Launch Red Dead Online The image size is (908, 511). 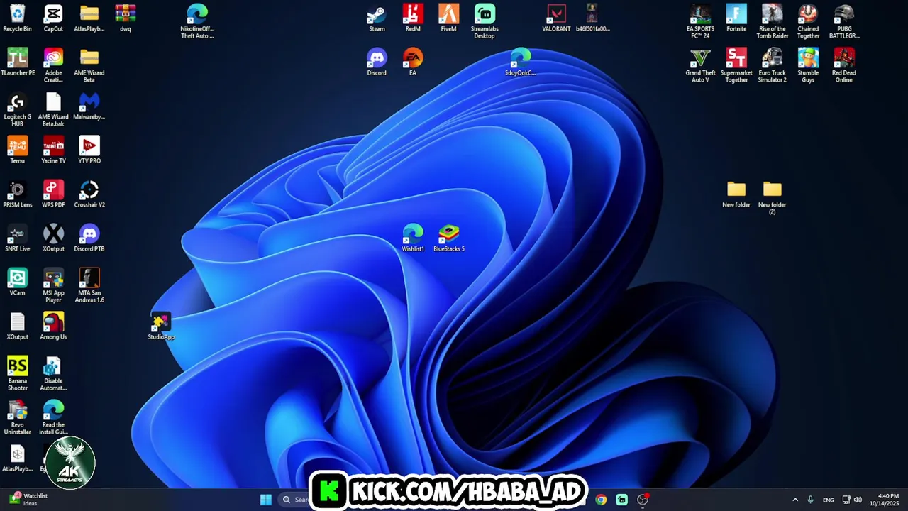point(844,66)
